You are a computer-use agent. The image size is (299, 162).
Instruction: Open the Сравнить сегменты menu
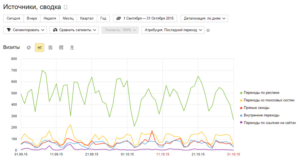tap(74, 30)
